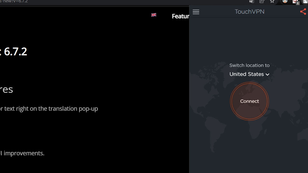The image size is (308, 173).
Task: Select the UK flag language selector
Action: [x=154, y=15]
